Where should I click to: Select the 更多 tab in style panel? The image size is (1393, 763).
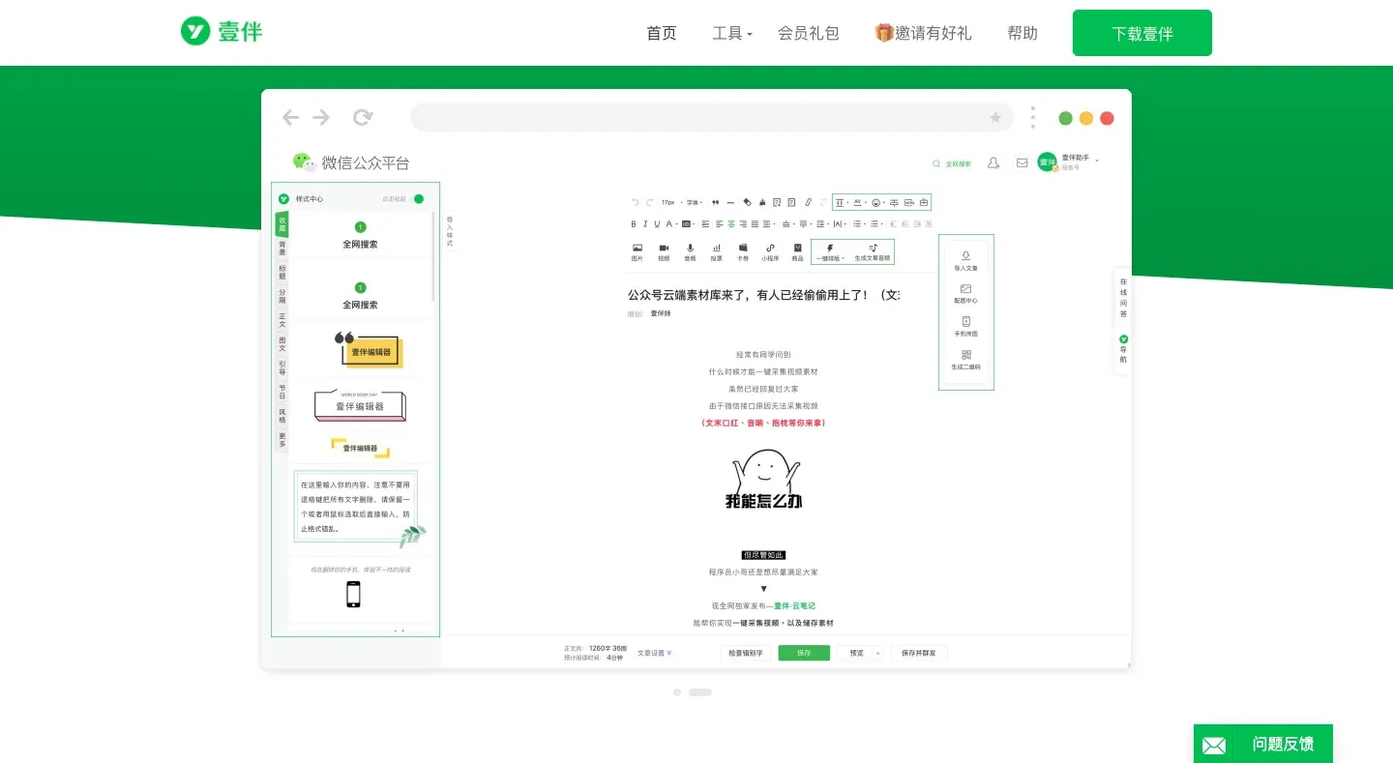(x=282, y=440)
